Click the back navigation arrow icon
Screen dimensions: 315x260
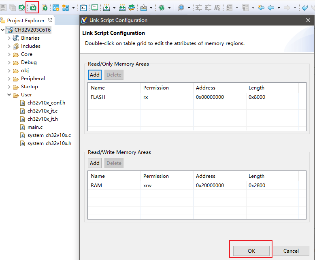coord(271,8)
